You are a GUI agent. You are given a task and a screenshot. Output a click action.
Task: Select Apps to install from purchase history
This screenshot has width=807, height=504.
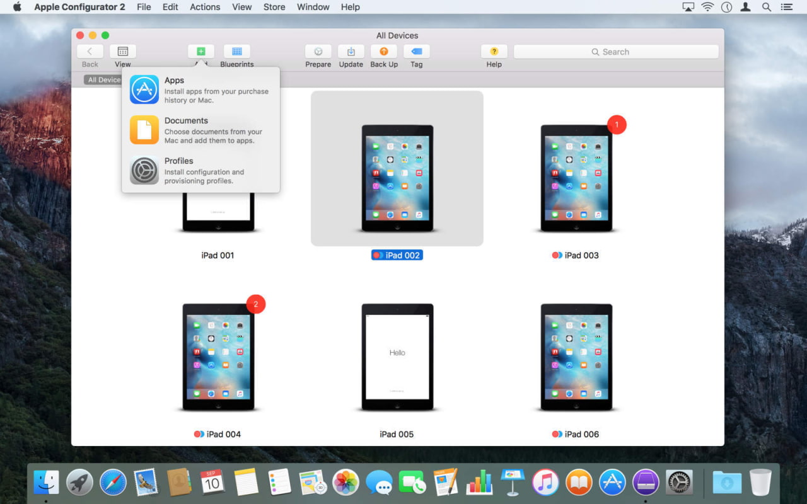tap(189, 89)
